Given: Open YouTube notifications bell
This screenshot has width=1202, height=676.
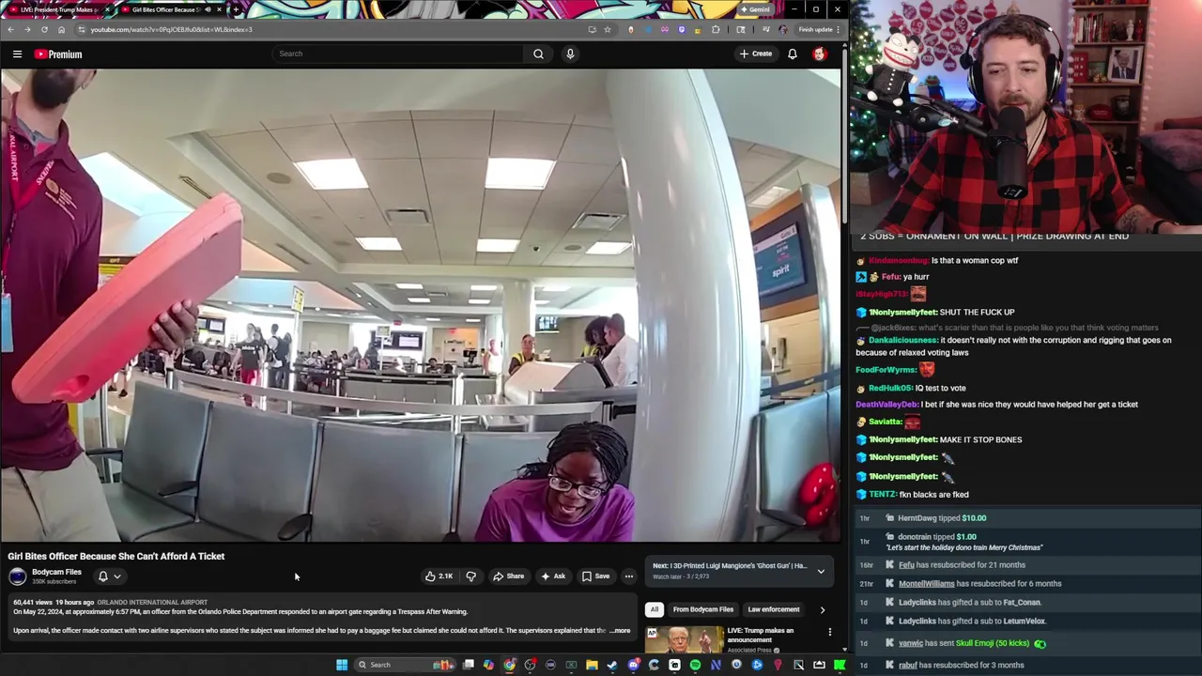Looking at the screenshot, I should point(793,54).
